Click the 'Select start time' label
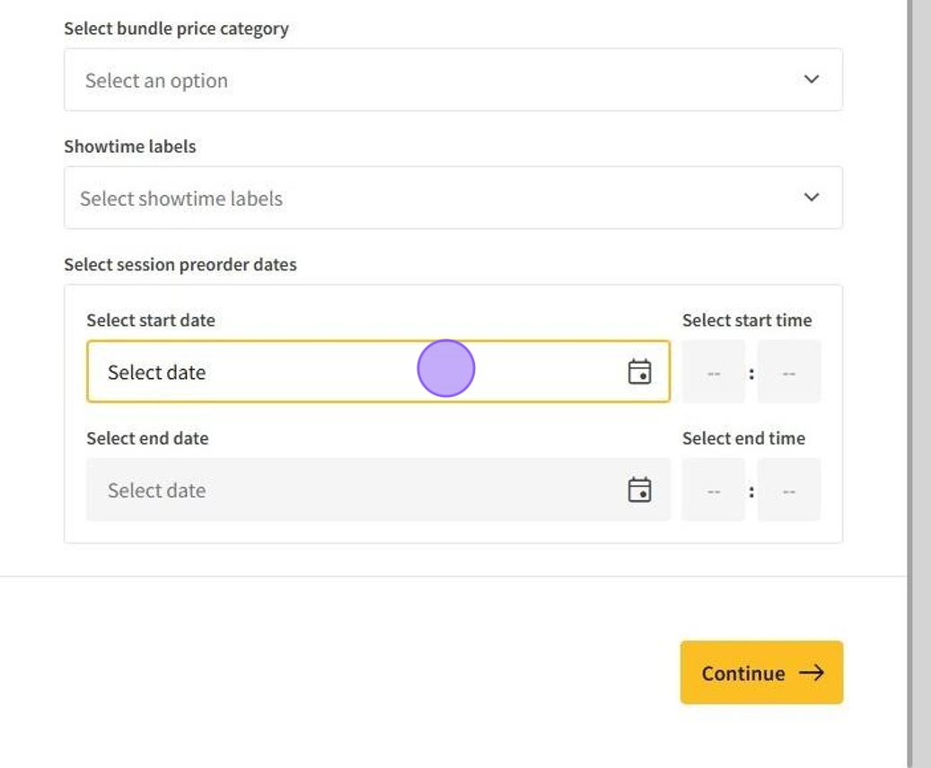Screen dimensions: 931x768 (x=746, y=321)
